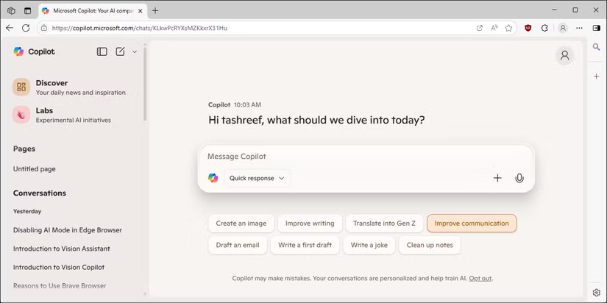607x303 pixels.
Task: Start voice input with microphone
Action: click(519, 178)
